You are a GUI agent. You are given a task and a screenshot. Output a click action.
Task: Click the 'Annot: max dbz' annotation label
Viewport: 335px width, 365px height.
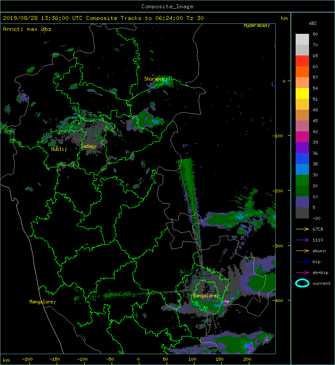point(27,29)
